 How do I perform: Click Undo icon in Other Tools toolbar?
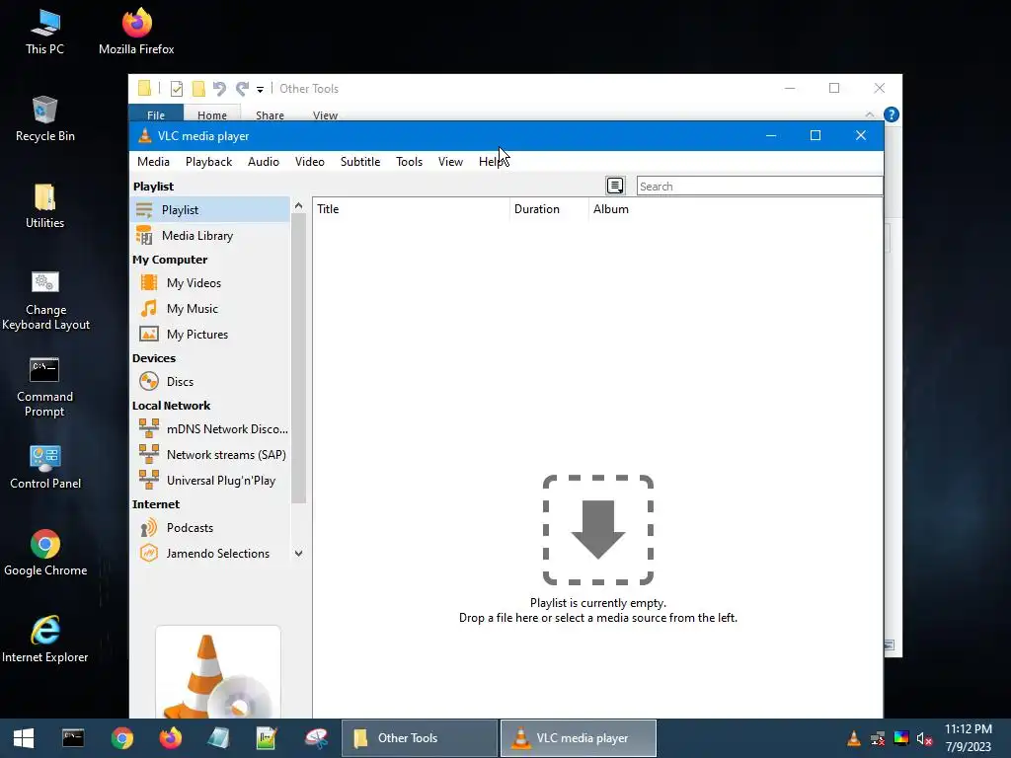pos(220,89)
